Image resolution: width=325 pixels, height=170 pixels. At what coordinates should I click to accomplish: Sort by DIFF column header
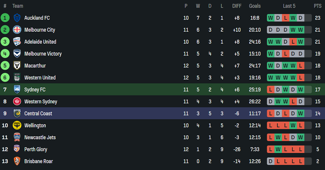[x=237, y=6]
